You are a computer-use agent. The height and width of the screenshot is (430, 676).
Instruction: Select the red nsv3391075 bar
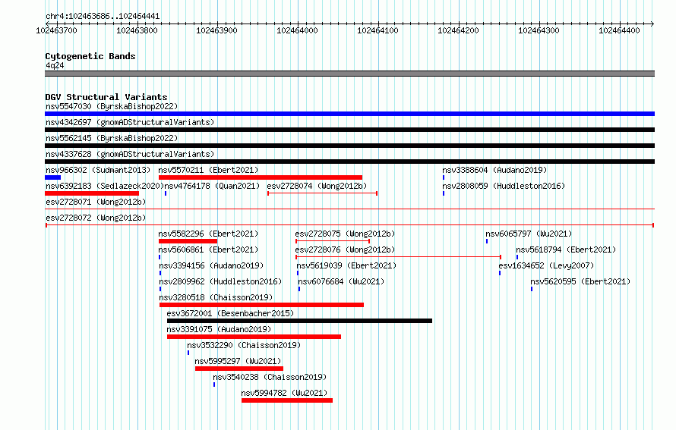[x=254, y=337]
